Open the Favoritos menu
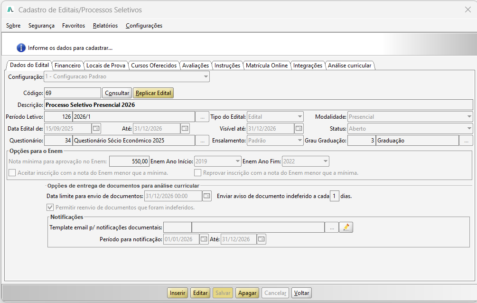477x303 pixels. coord(74,26)
